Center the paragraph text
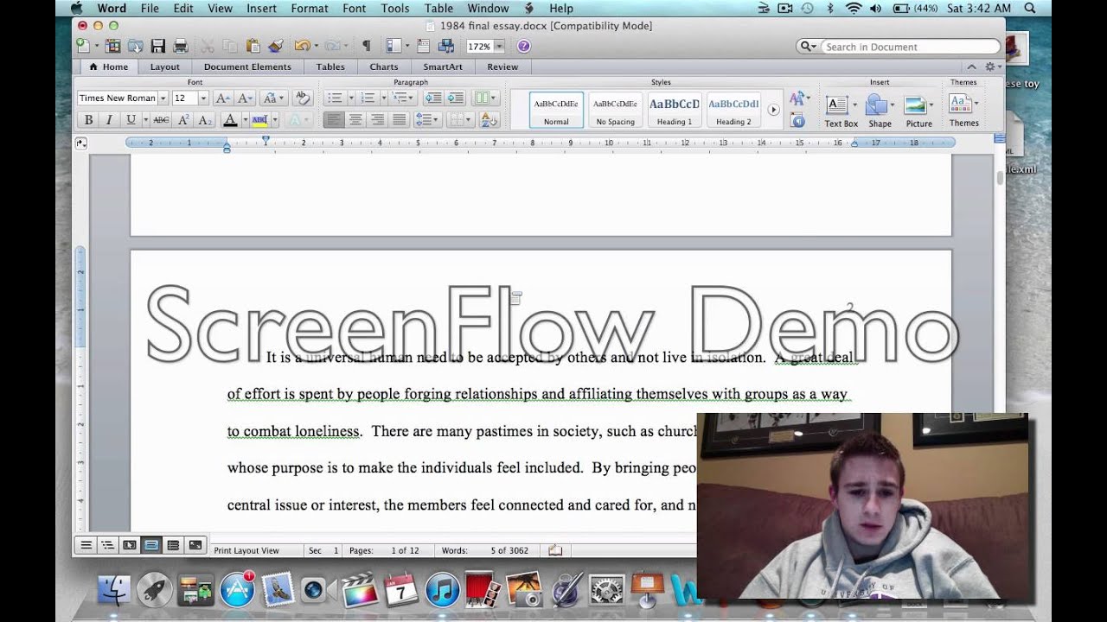This screenshot has height=622, width=1107. (x=355, y=120)
